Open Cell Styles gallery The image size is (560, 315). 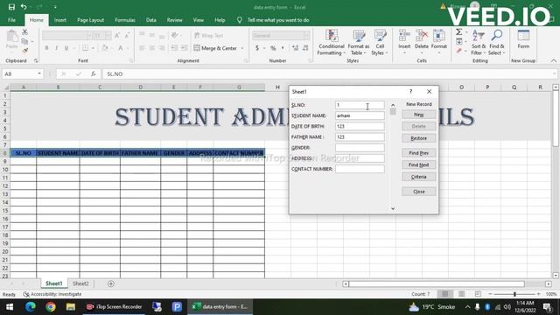coord(380,43)
